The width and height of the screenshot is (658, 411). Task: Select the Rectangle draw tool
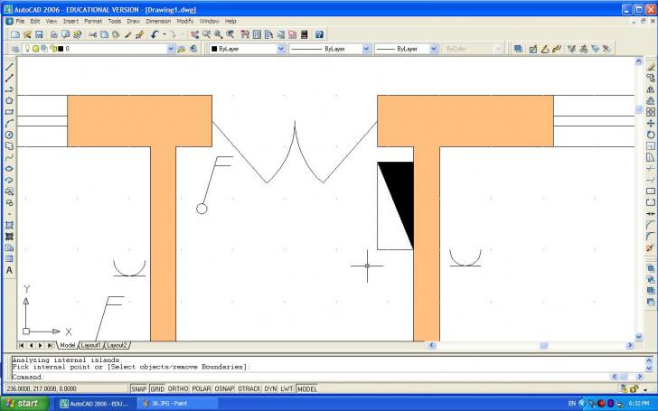pyautogui.click(x=9, y=112)
